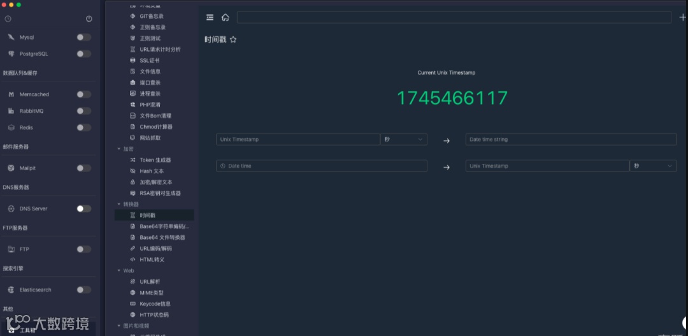
Task: Enable the Memcached switch
Action: [84, 94]
